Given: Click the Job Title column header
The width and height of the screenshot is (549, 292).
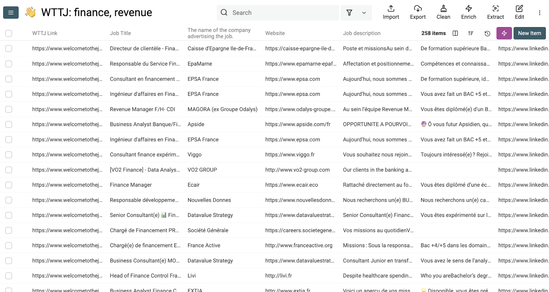Looking at the screenshot, I should click(120, 33).
